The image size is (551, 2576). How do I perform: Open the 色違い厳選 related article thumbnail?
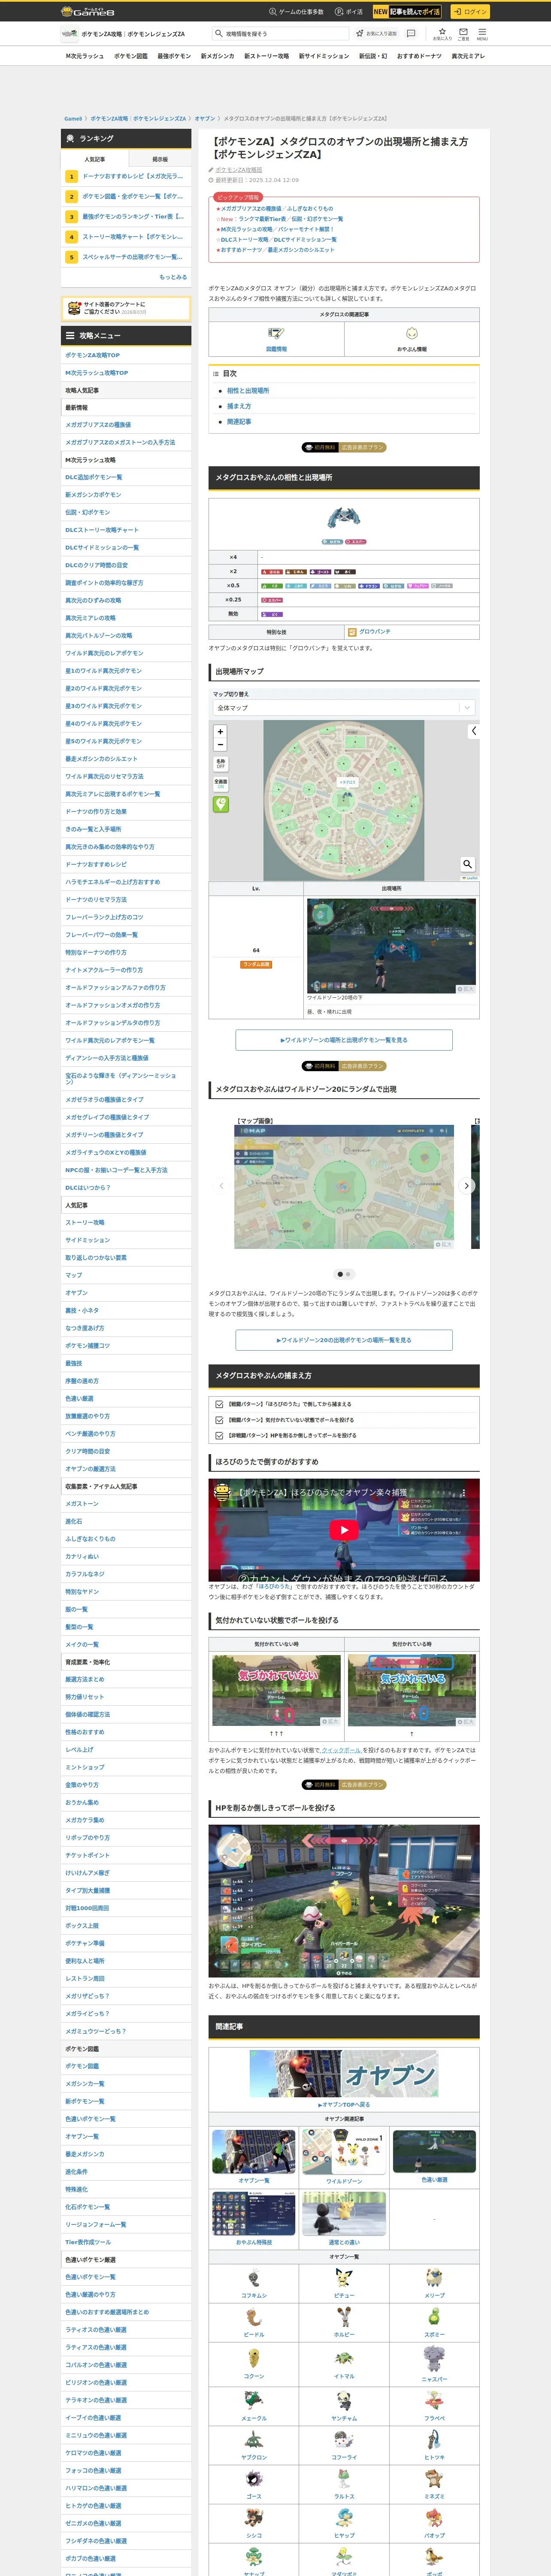[434, 2151]
